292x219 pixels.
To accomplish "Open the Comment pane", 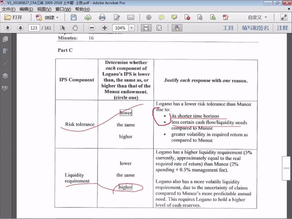I will pyautogui.click(x=283, y=28).
